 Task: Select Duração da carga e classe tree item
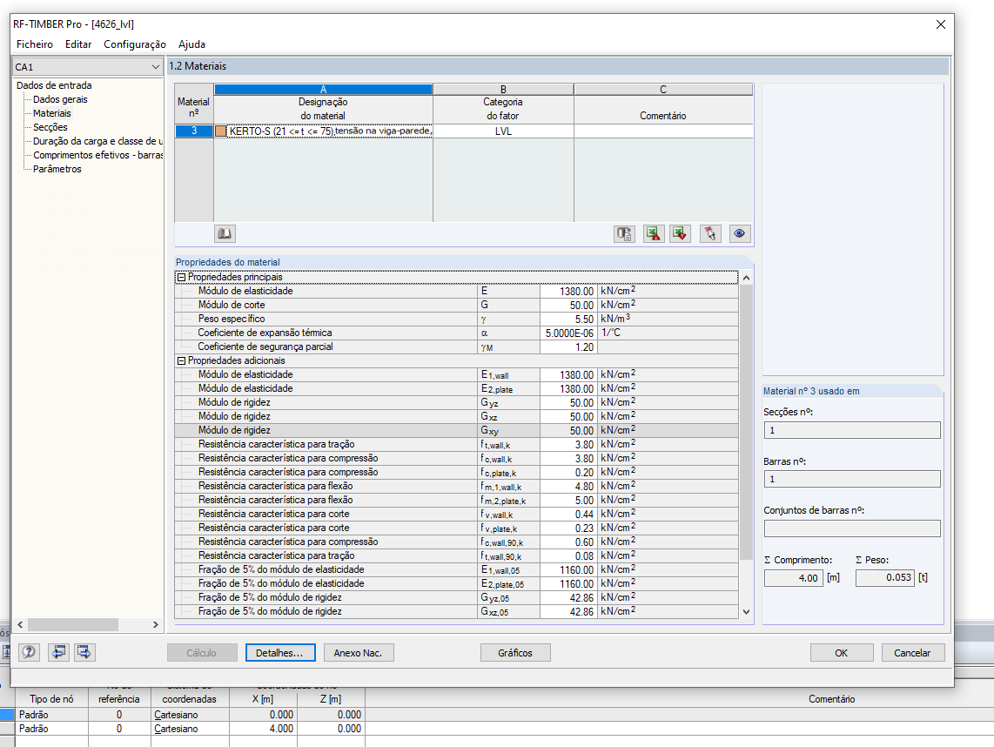[97, 141]
